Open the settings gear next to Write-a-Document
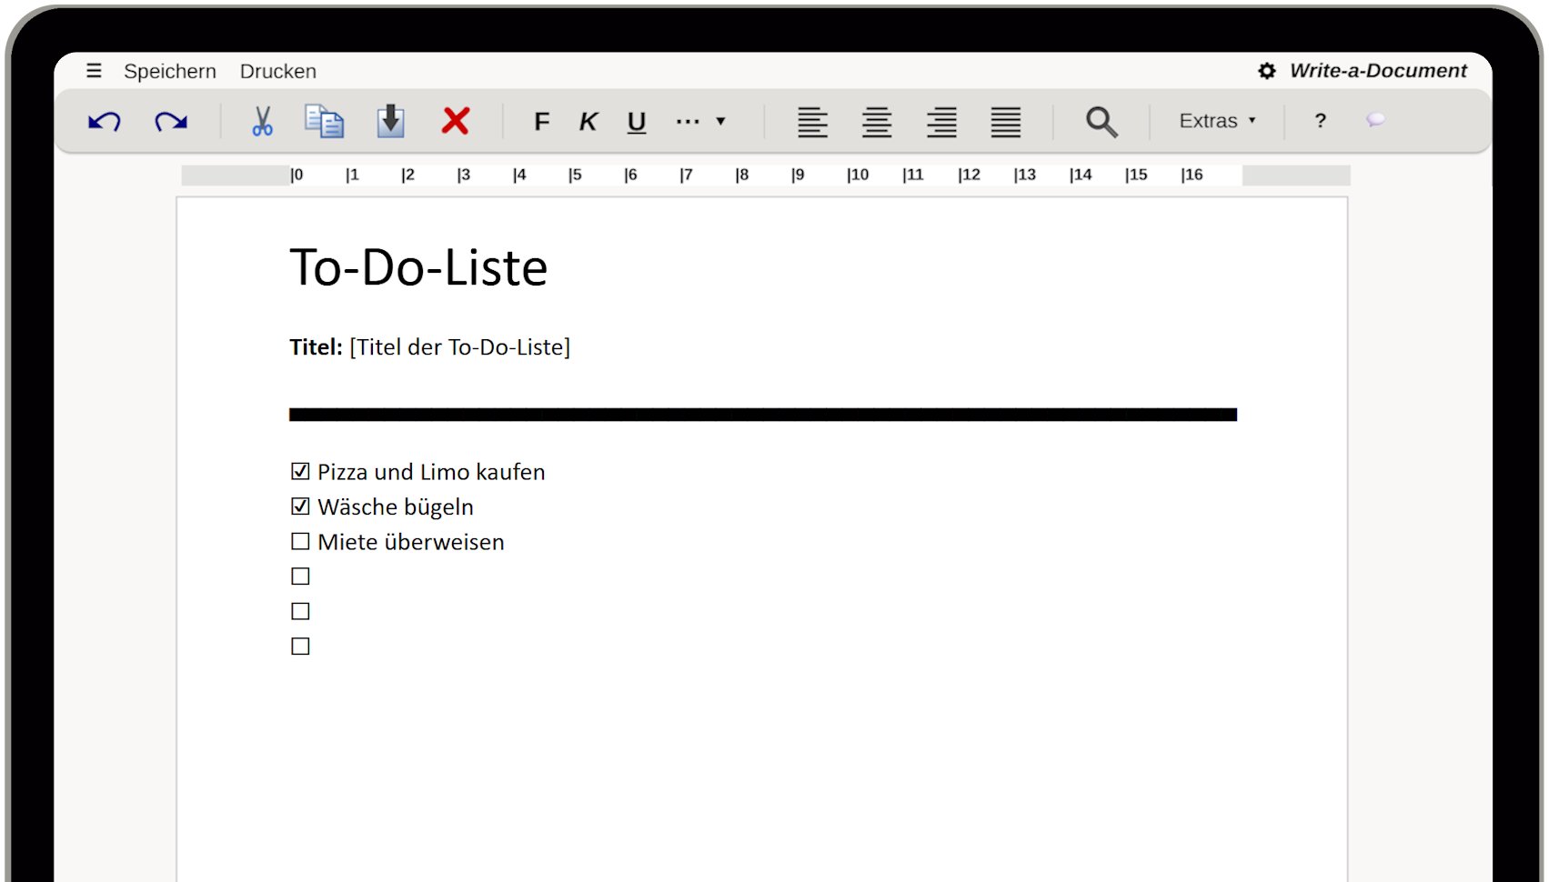The image size is (1549, 882). tap(1266, 70)
